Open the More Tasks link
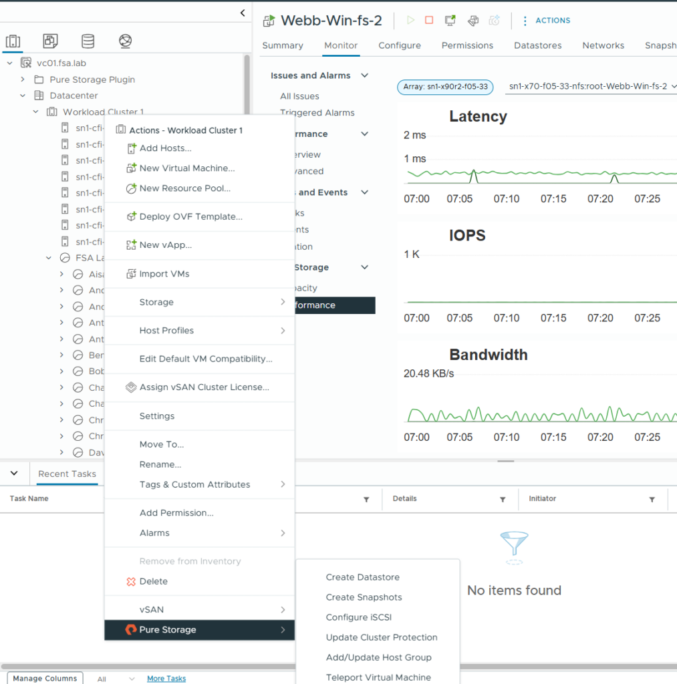677x684 pixels. coord(166,679)
